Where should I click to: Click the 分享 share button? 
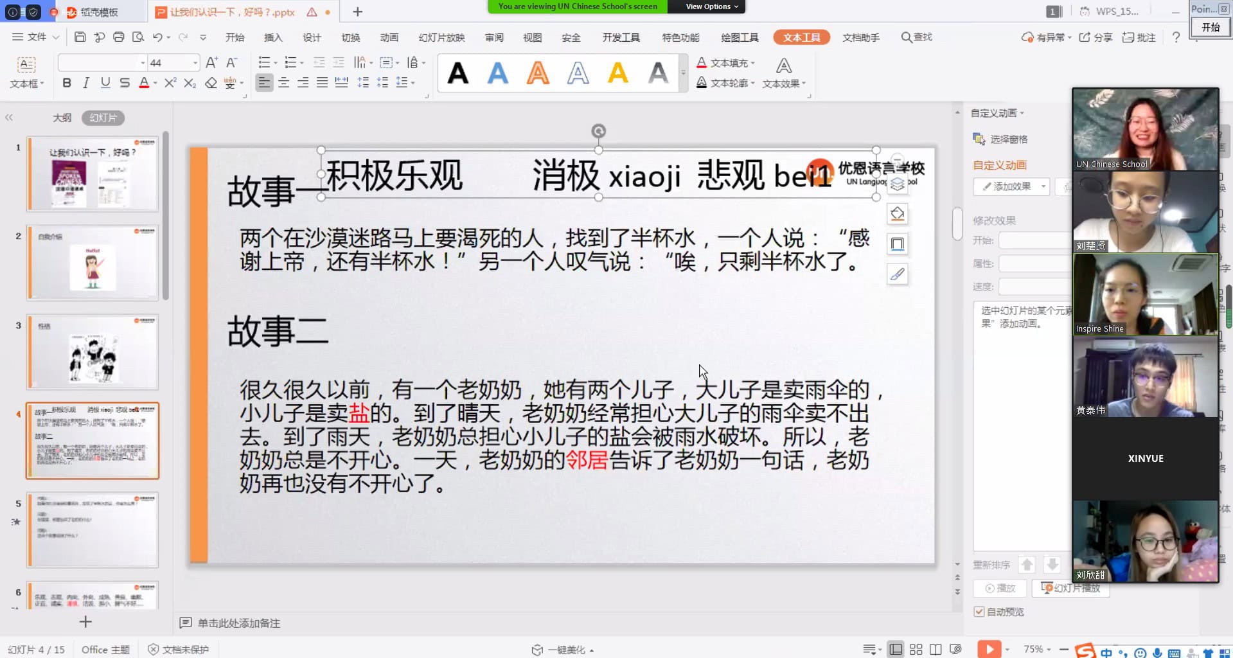click(x=1096, y=37)
